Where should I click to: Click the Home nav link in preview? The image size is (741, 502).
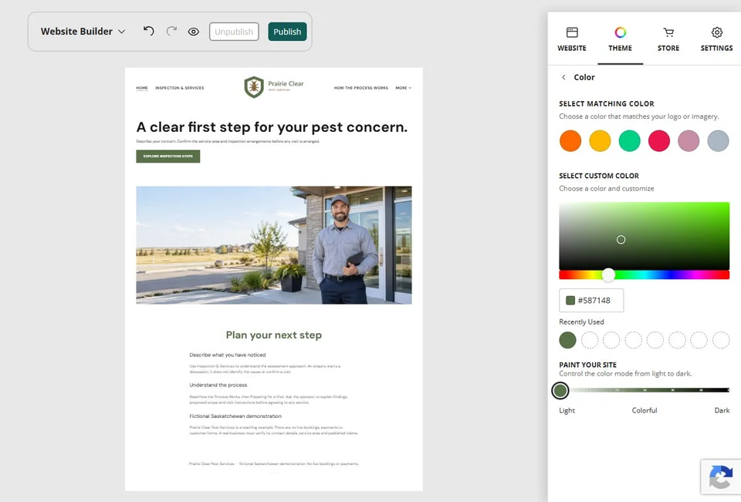point(142,88)
